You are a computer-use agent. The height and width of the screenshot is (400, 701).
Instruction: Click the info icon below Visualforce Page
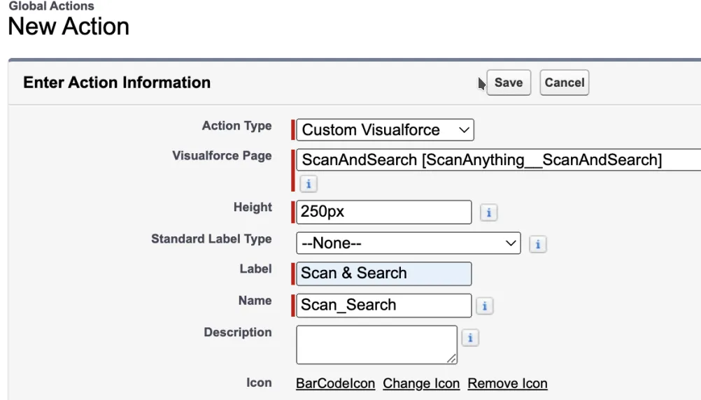click(x=309, y=184)
